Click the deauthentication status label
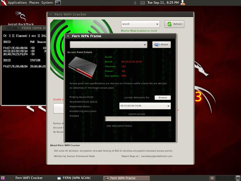This screenshot has height=181, width=241. click(x=83, y=102)
